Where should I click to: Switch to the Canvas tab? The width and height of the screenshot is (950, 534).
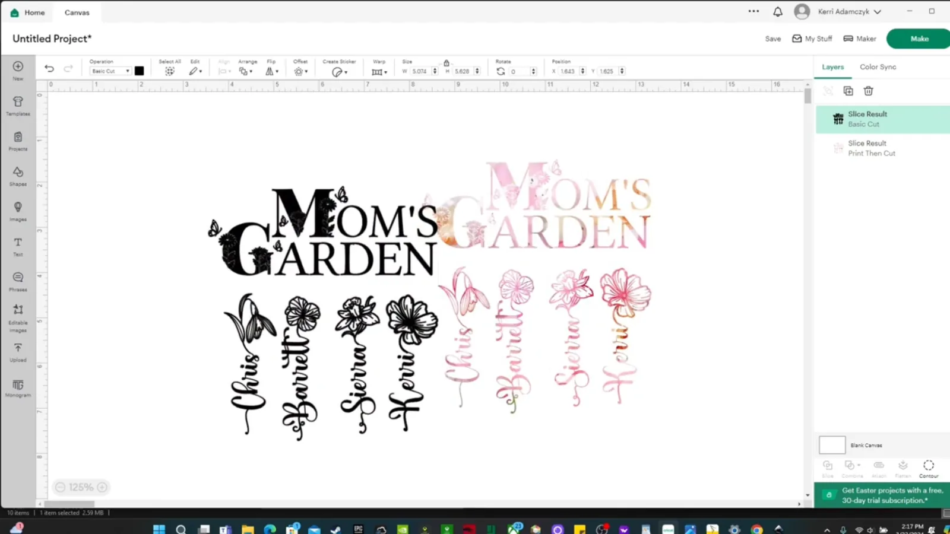pyautogui.click(x=77, y=12)
